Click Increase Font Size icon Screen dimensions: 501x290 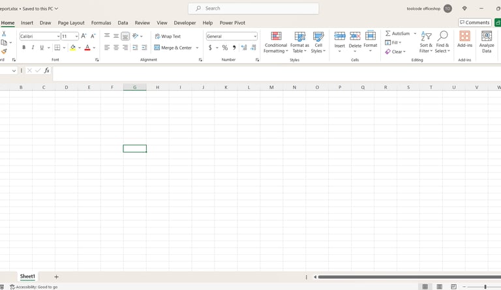click(x=83, y=36)
